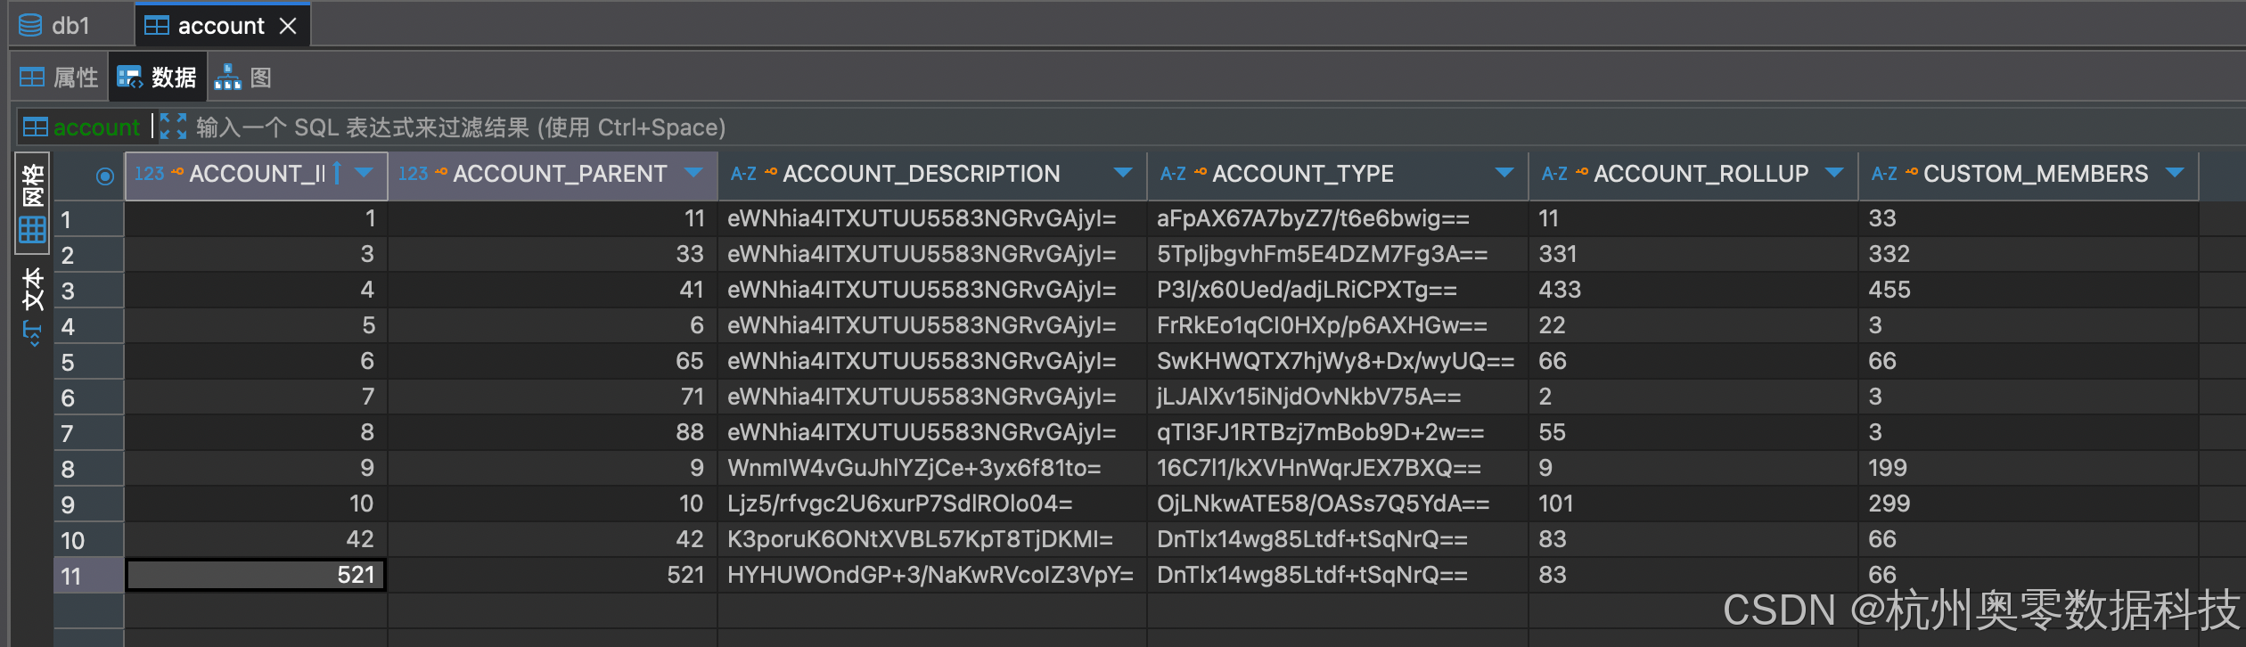2246x647 pixels.
Task: Select cell P3l/x60Ued/adjLRiCPXTg==
Action: tap(1338, 290)
